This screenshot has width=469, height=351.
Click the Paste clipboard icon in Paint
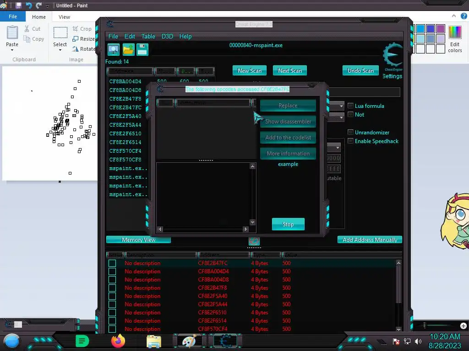[x=12, y=32]
